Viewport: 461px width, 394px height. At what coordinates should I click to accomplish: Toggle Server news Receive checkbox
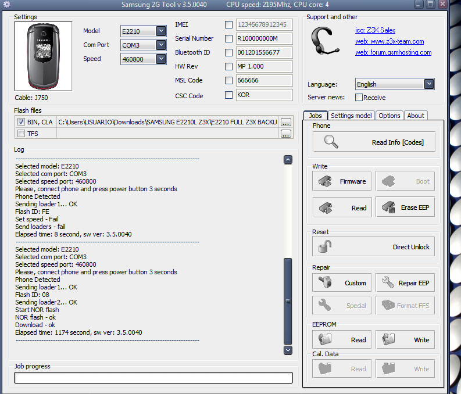[359, 97]
